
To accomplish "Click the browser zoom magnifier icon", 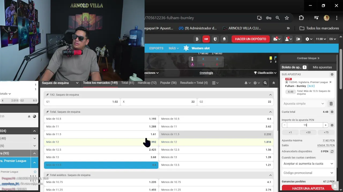I will click(278, 18).
